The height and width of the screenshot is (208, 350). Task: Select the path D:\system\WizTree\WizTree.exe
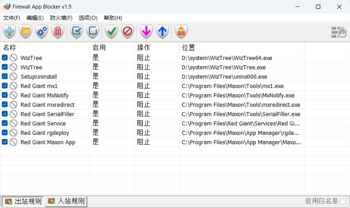point(224,67)
